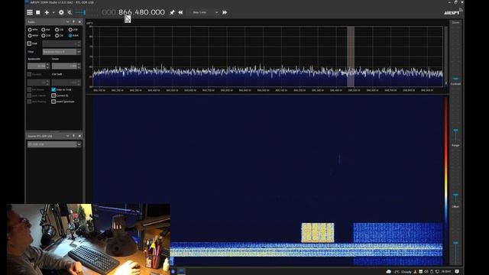Click the Bandwidth value field

37,66
